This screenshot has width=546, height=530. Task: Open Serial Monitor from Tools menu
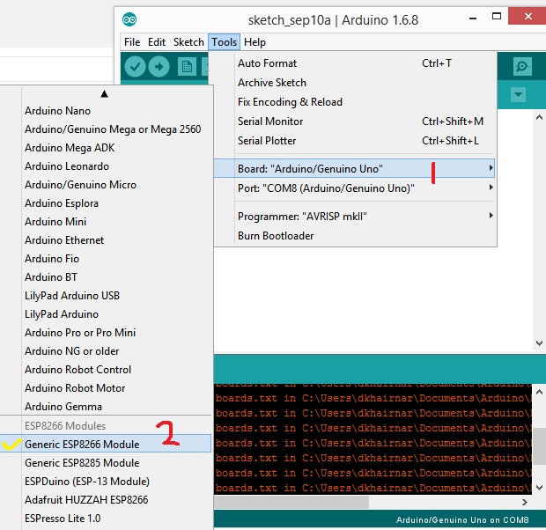pos(355,121)
